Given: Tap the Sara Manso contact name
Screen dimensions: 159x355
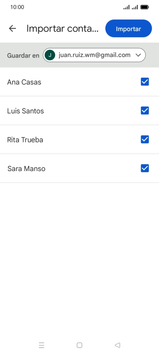Looking at the screenshot, I should coord(26,169).
